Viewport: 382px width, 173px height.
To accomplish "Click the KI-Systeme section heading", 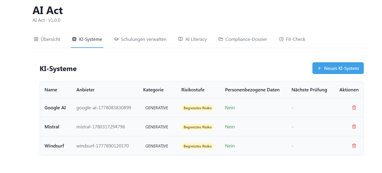I will pyautogui.click(x=58, y=69).
